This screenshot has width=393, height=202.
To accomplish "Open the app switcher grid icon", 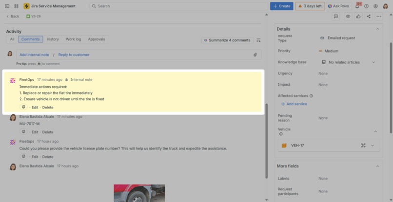I will (16, 6).
